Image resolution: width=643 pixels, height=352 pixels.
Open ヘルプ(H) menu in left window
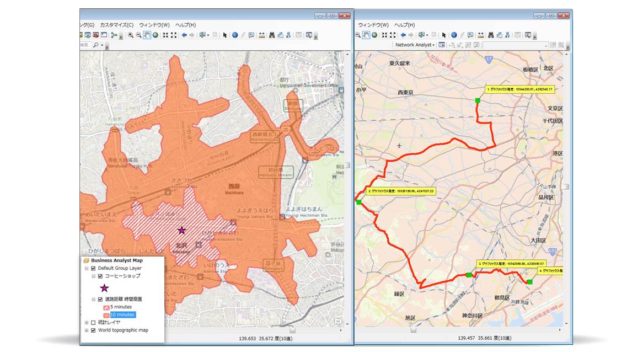tap(185, 25)
